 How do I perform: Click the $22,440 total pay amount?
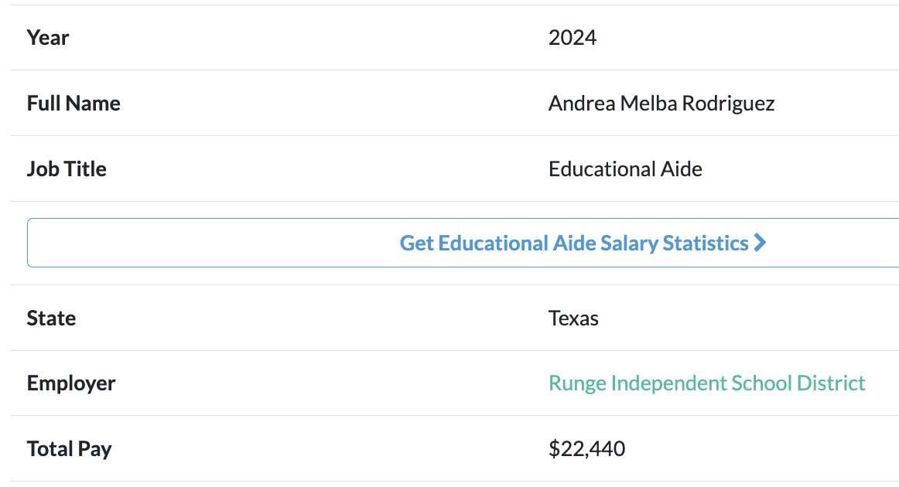point(586,449)
